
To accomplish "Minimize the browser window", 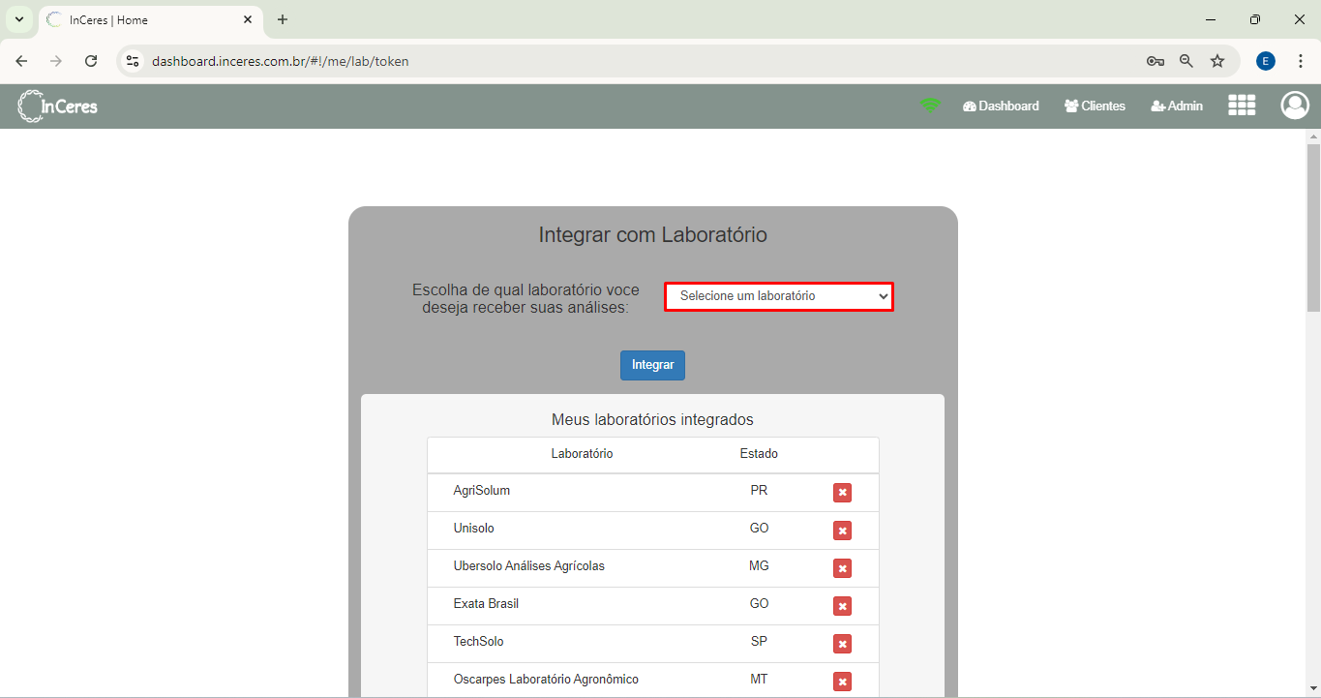I will (1211, 19).
